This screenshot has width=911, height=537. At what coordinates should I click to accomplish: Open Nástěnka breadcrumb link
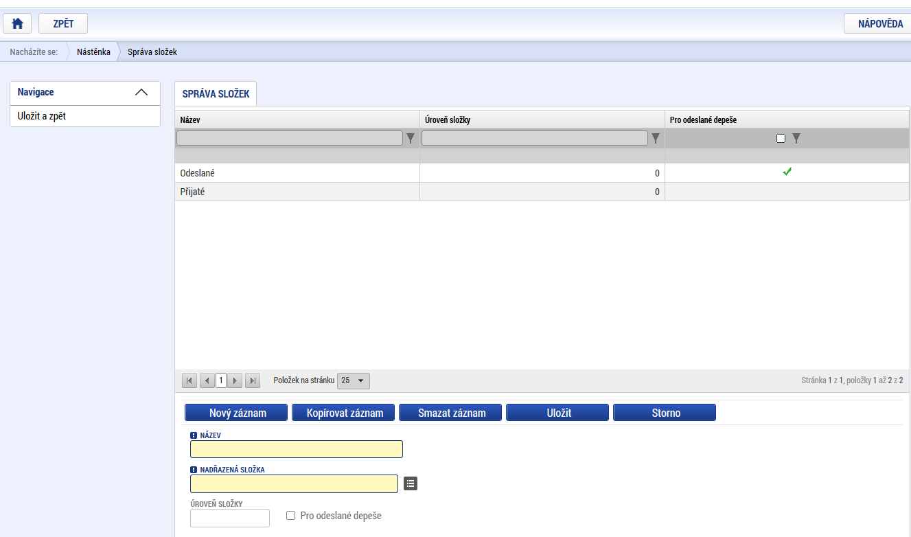(x=93, y=52)
